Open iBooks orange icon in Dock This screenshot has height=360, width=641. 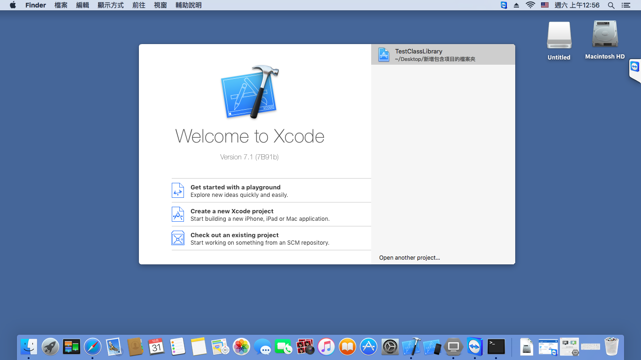click(x=348, y=347)
